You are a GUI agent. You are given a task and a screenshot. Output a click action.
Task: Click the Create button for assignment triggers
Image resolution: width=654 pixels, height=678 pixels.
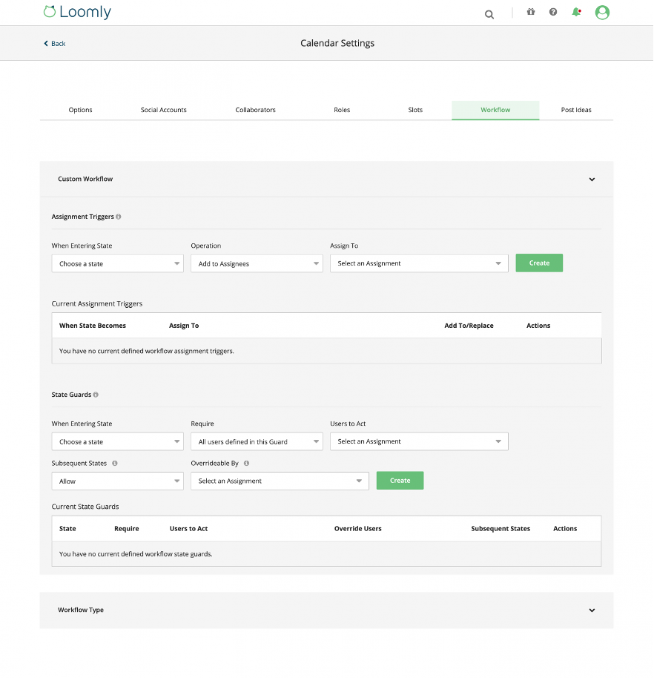coord(539,263)
